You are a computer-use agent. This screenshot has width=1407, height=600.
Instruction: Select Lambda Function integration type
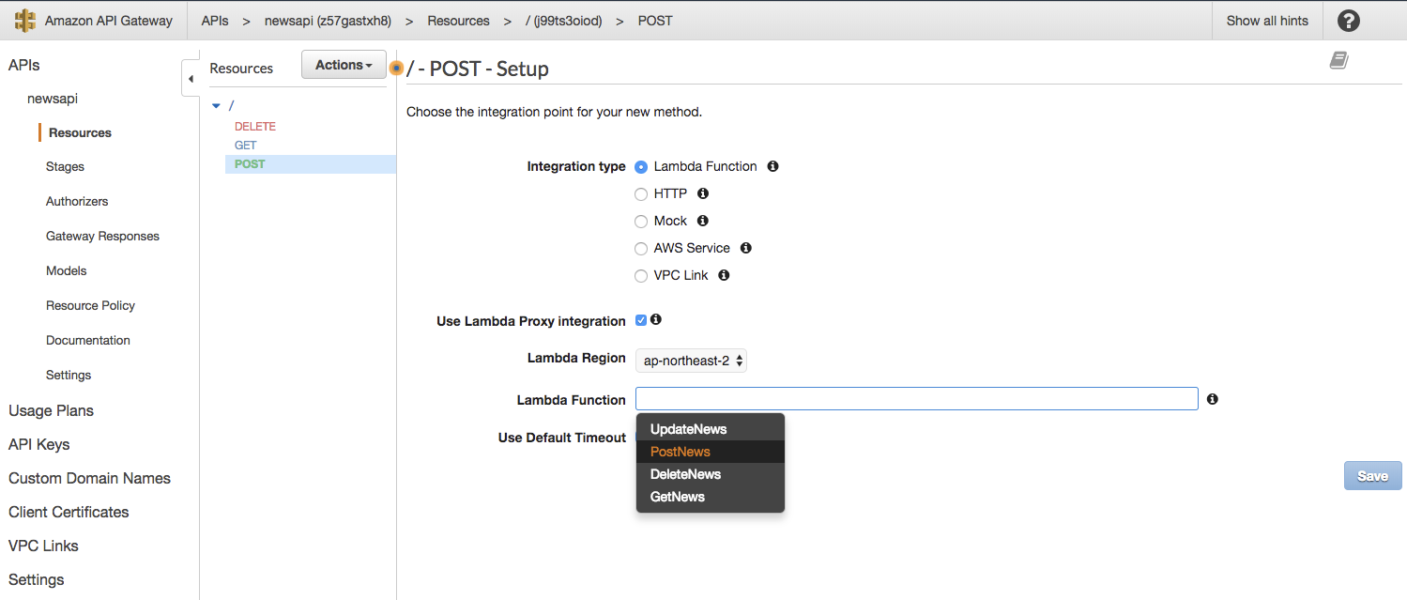[641, 167]
